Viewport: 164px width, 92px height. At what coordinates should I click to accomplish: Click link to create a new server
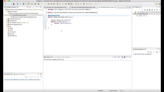[x=23, y=79]
